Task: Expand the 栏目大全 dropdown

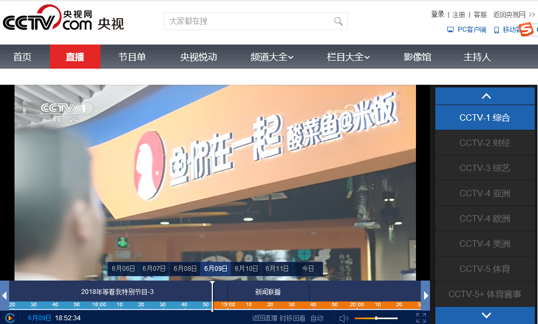Action: [348, 56]
